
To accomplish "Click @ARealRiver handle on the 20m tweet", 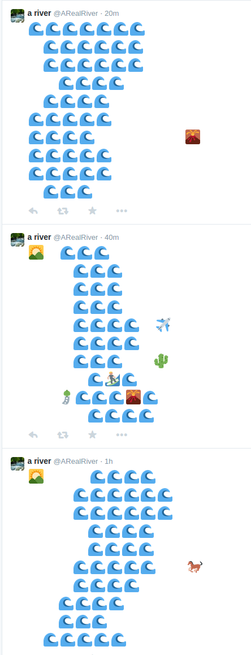I will click(76, 14).
